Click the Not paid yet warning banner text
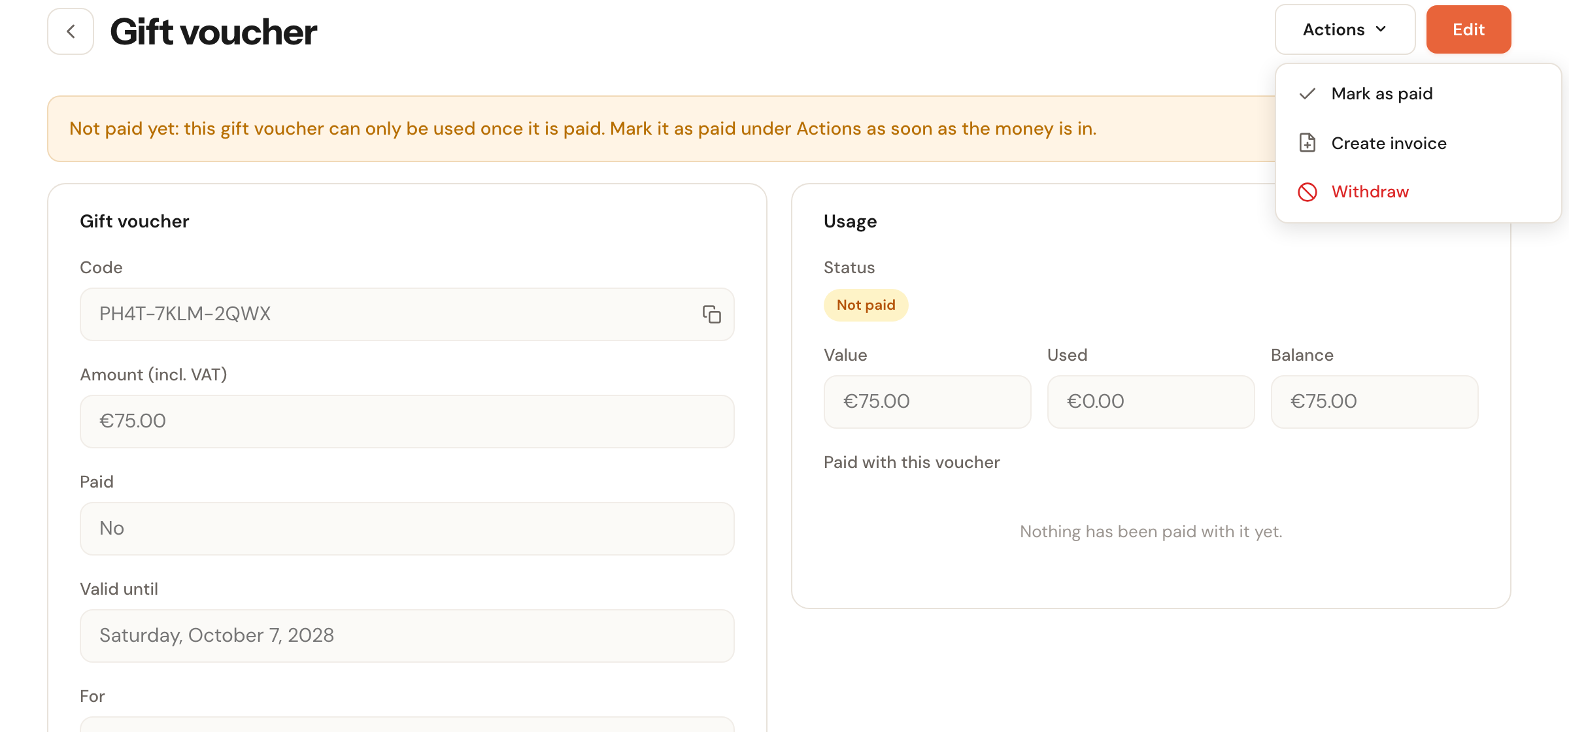This screenshot has width=1569, height=732. (582, 129)
